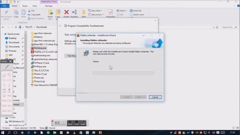Image resolution: width=240 pixels, height=135 pixels.
Task: Click the taskbar volume icon
Action: click(x=213, y=132)
